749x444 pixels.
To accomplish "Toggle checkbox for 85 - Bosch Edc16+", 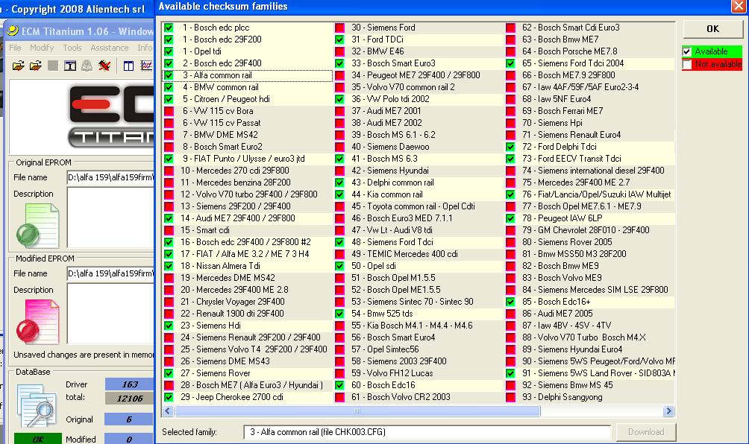I will pos(510,302).
